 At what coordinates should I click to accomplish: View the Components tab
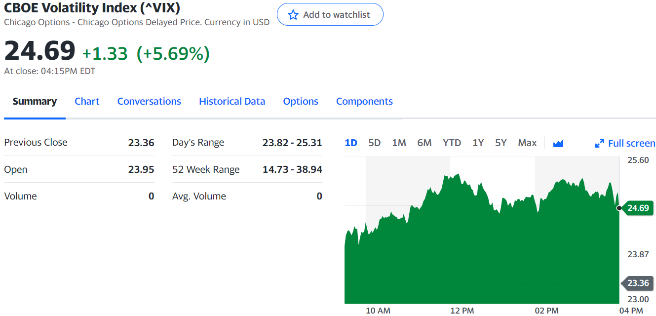click(364, 101)
